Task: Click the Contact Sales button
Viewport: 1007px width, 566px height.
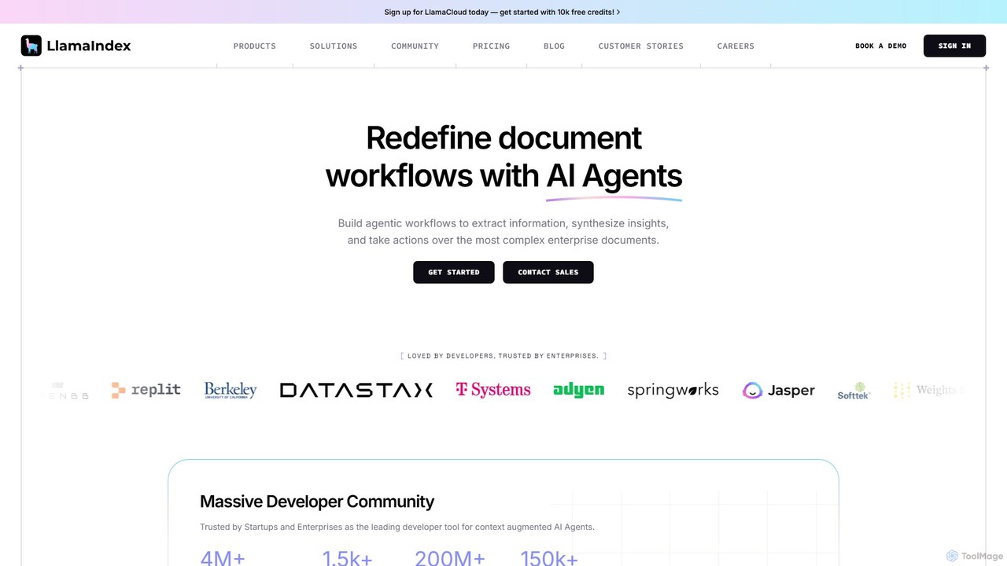Action: click(548, 272)
